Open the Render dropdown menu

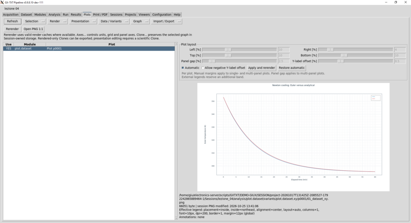[x=57, y=21]
